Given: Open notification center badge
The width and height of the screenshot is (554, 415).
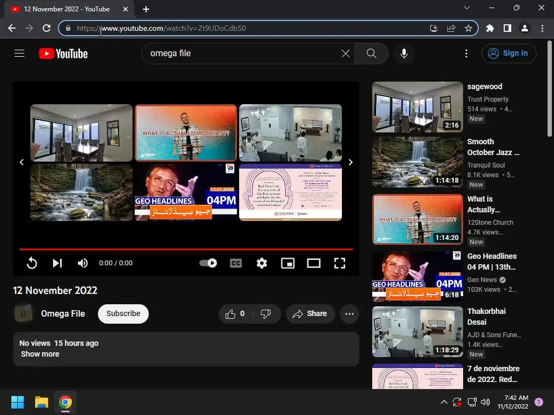Looking at the screenshot, I should (x=539, y=402).
